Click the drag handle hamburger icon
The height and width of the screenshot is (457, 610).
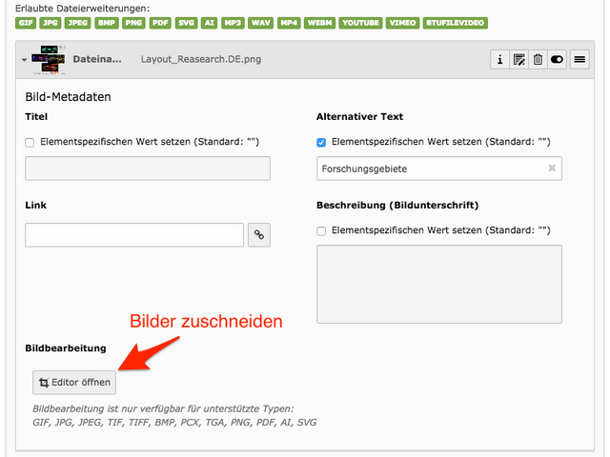[x=579, y=59]
